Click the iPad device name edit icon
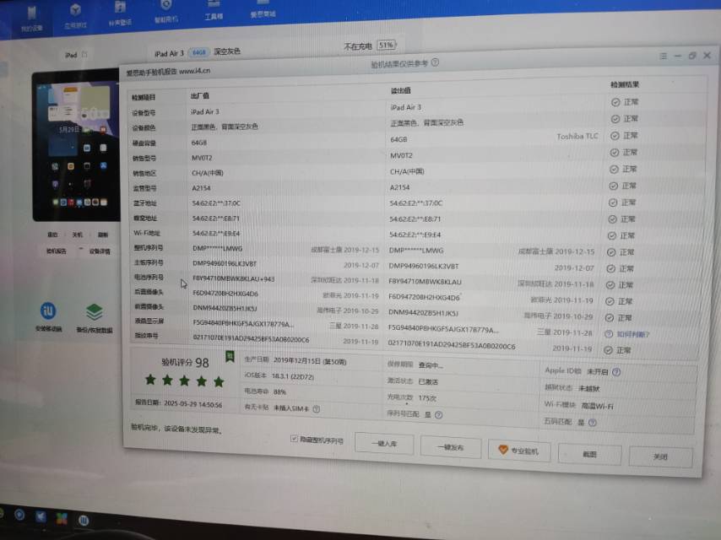This screenshot has width=721, height=540. click(84, 55)
